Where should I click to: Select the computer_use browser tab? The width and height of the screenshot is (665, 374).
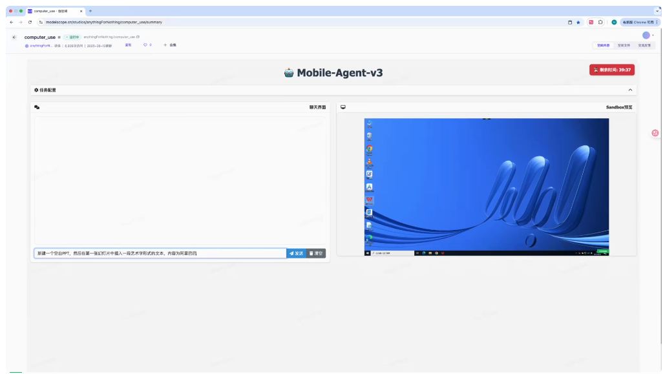55,11
